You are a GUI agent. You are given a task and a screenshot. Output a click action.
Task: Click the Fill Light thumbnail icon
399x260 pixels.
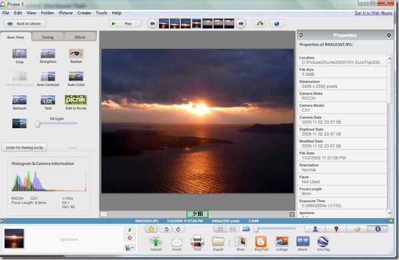pos(19,123)
